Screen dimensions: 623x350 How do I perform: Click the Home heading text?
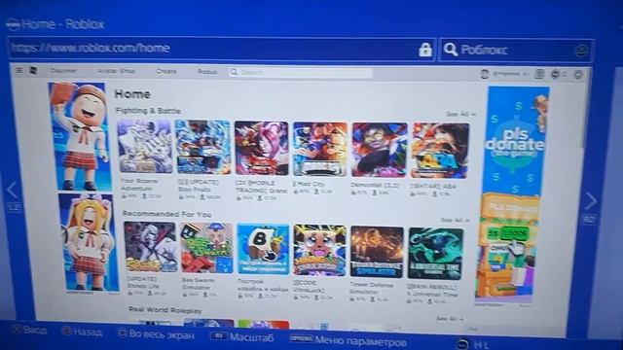pos(132,94)
